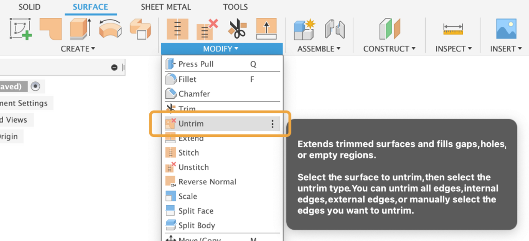Open the CONSTRUCT dropdown menu

click(x=390, y=49)
